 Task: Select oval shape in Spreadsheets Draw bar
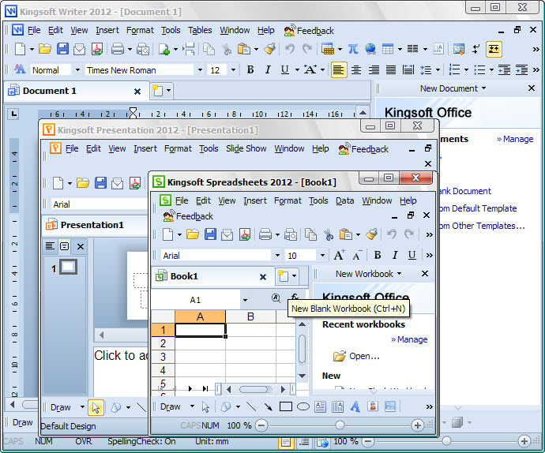303,406
